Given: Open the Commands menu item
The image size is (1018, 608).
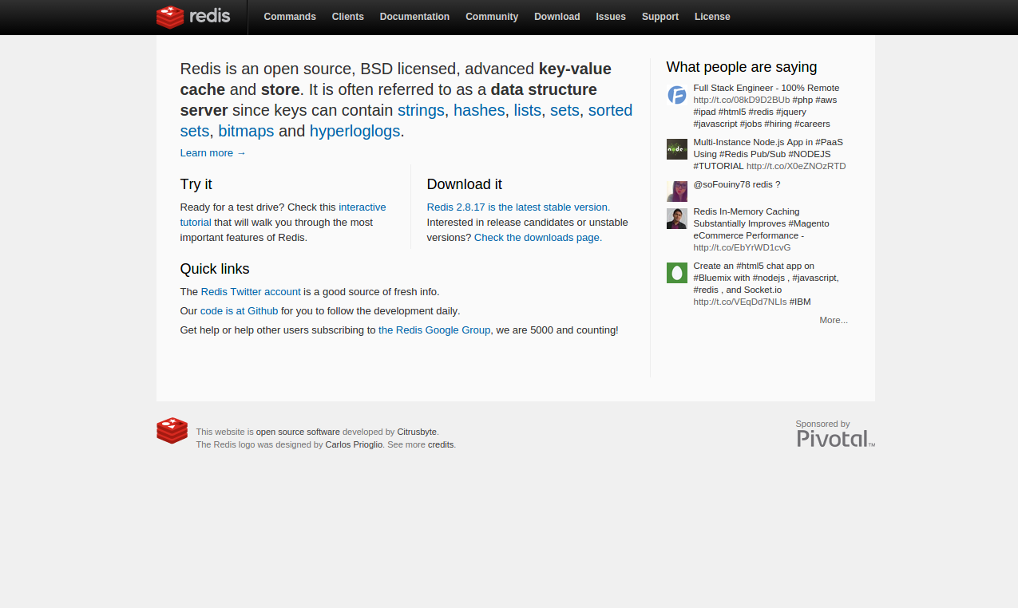Looking at the screenshot, I should click(290, 17).
